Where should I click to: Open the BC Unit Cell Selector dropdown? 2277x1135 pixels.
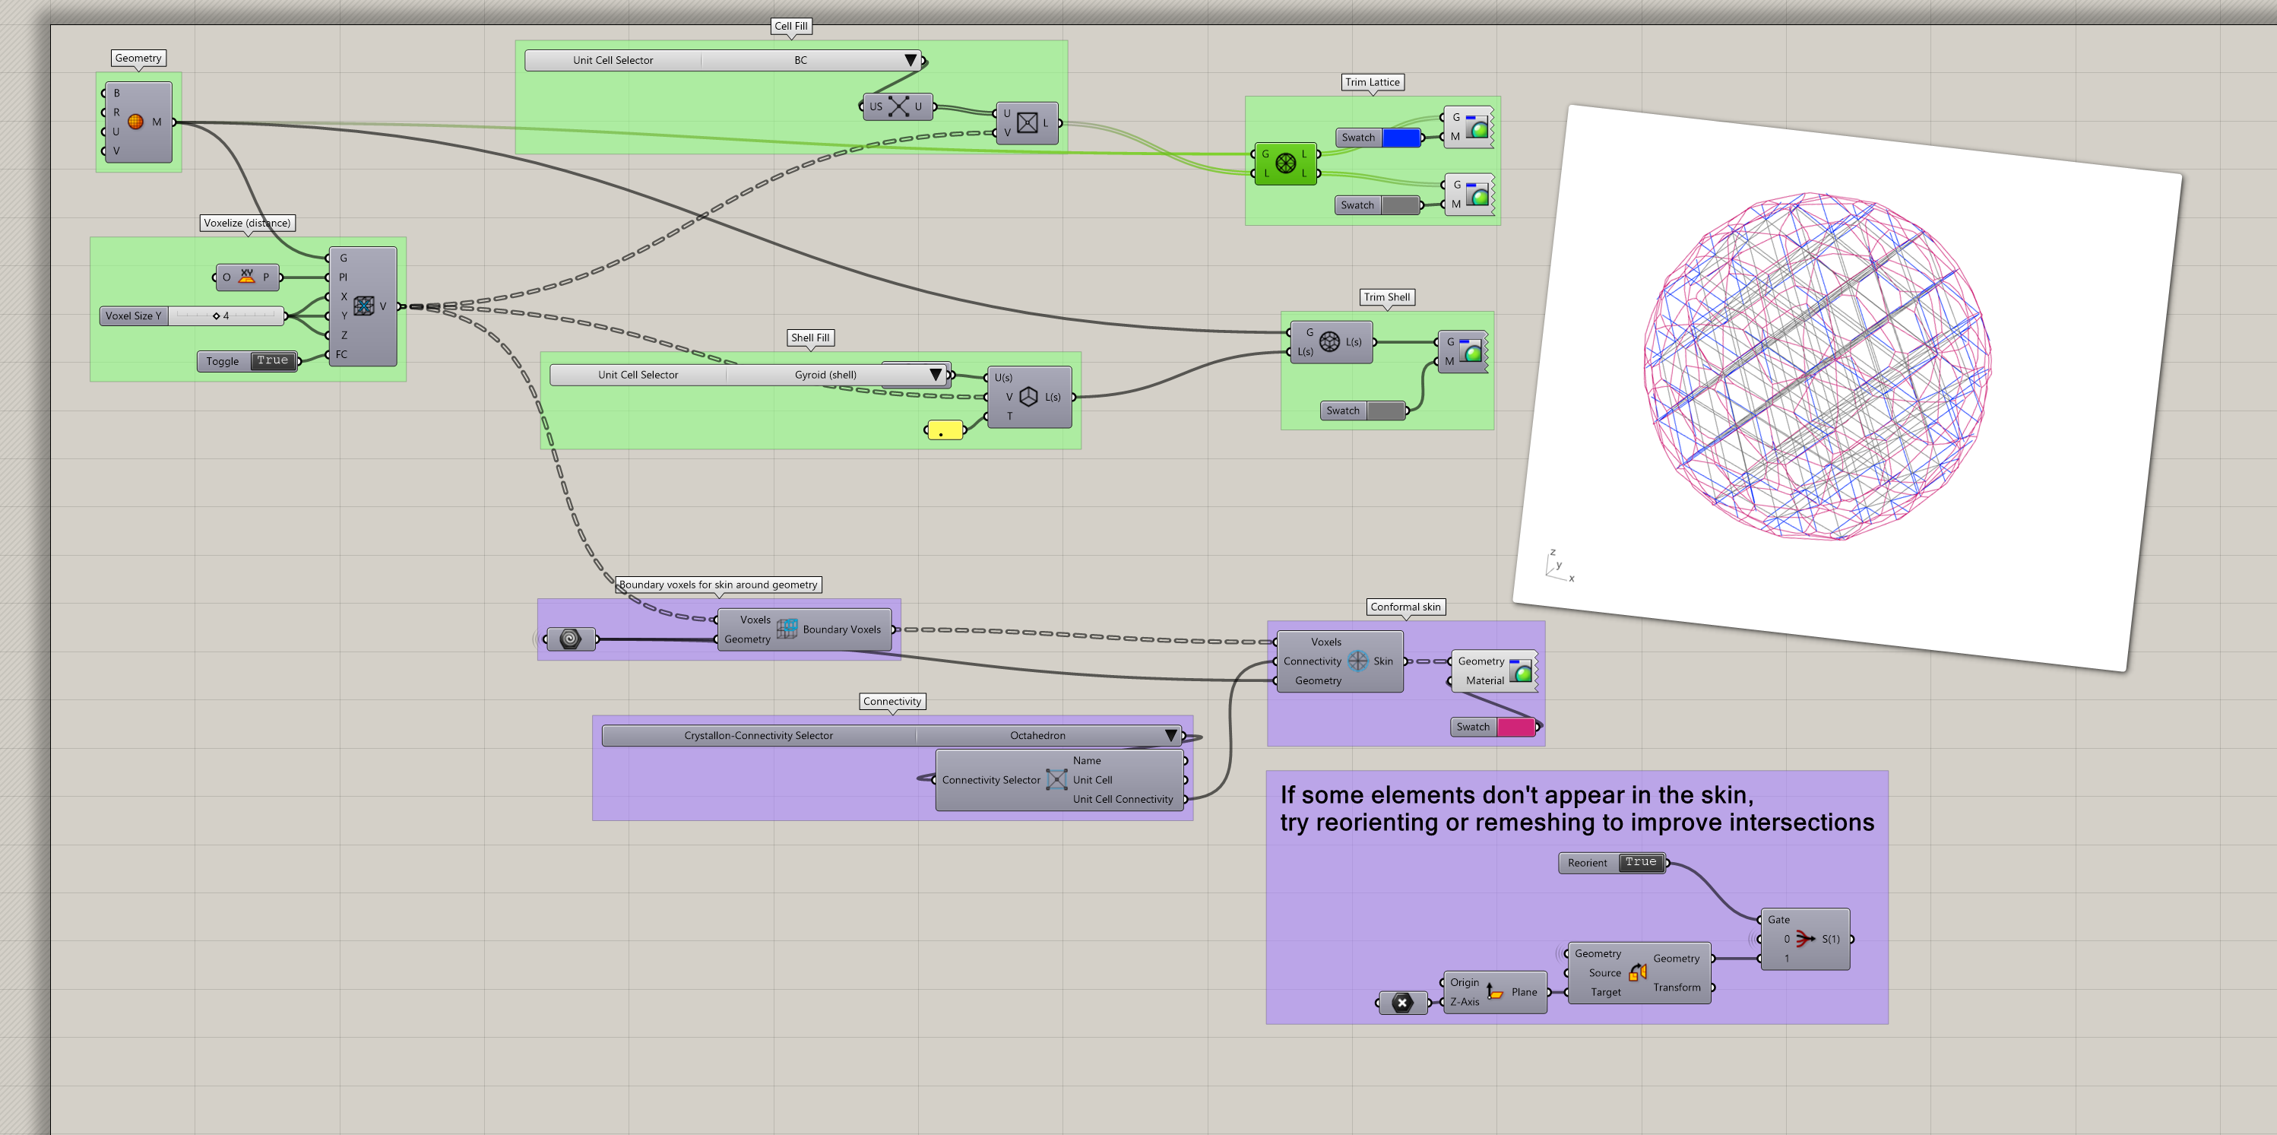pos(910,60)
